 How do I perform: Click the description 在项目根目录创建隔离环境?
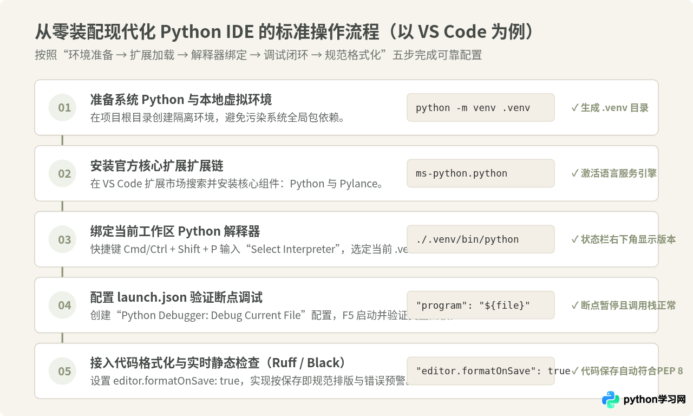coord(218,118)
